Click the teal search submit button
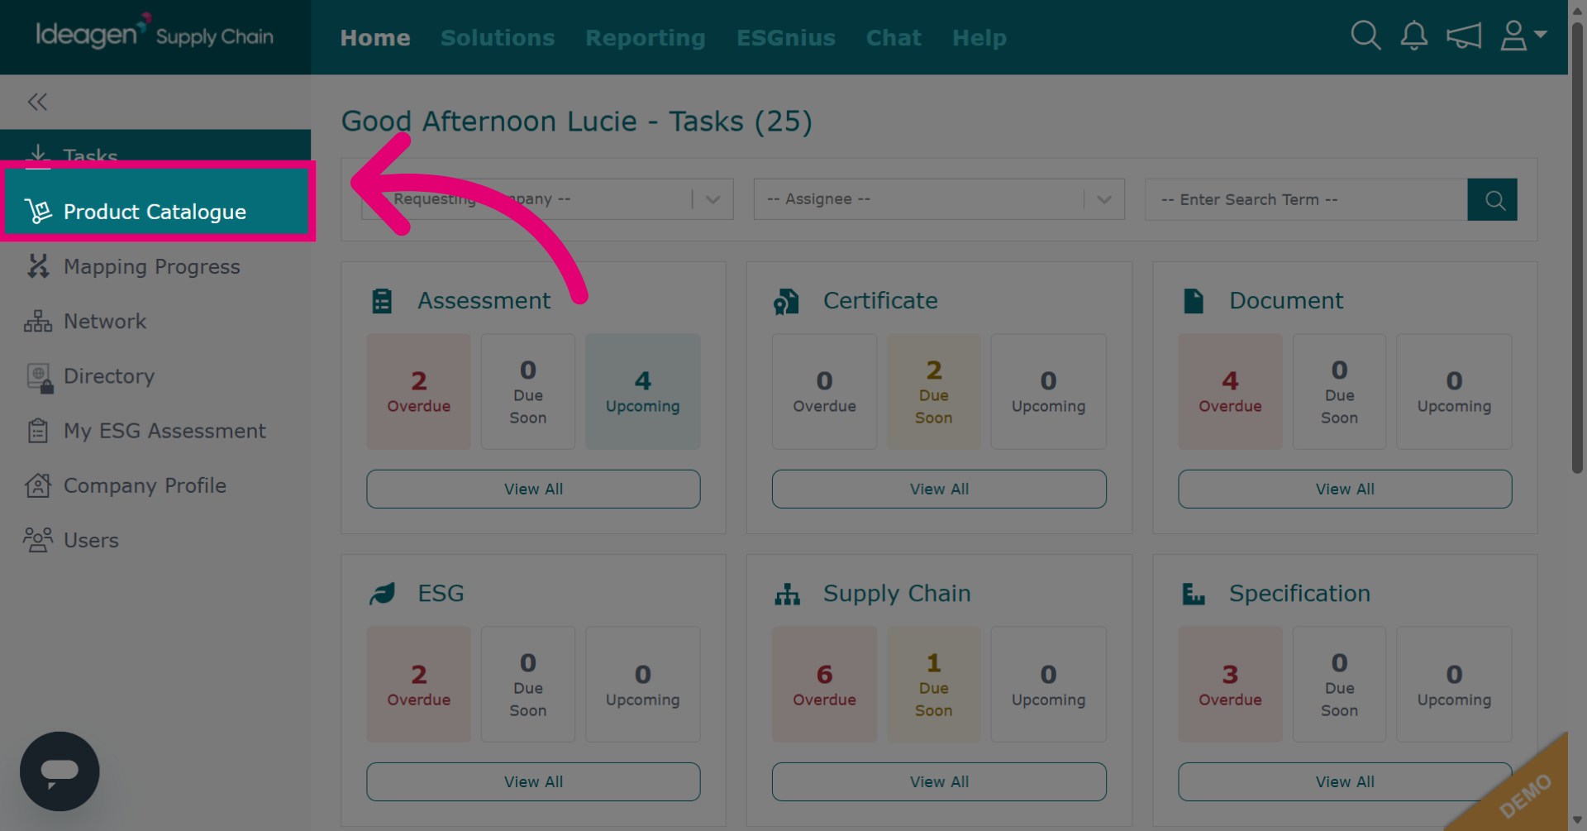Screen dimensions: 1587x831 [x=1493, y=199]
